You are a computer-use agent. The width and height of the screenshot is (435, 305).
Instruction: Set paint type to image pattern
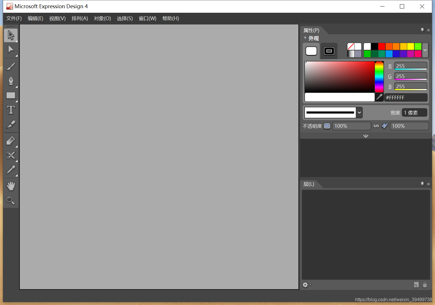pyautogui.click(x=358, y=54)
